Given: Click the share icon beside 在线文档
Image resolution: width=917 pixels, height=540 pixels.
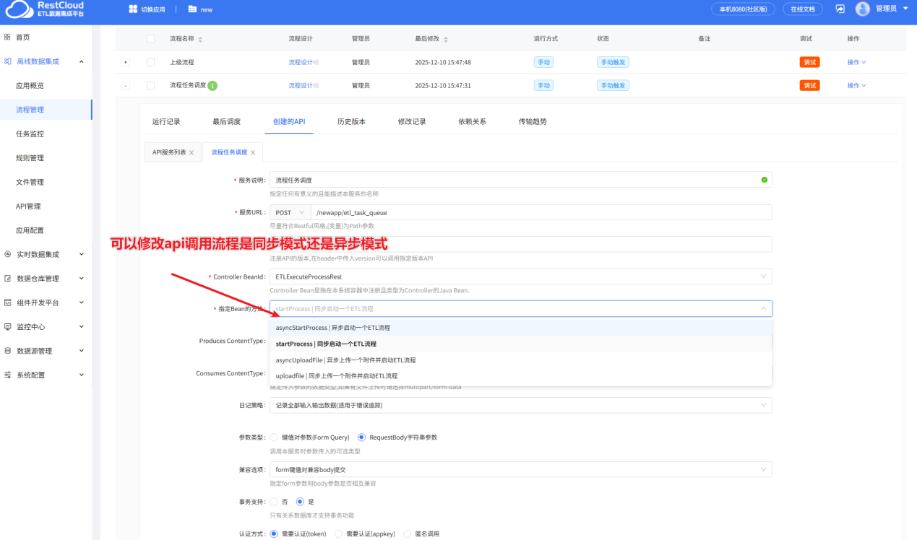Looking at the screenshot, I should (x=840, y=9).
